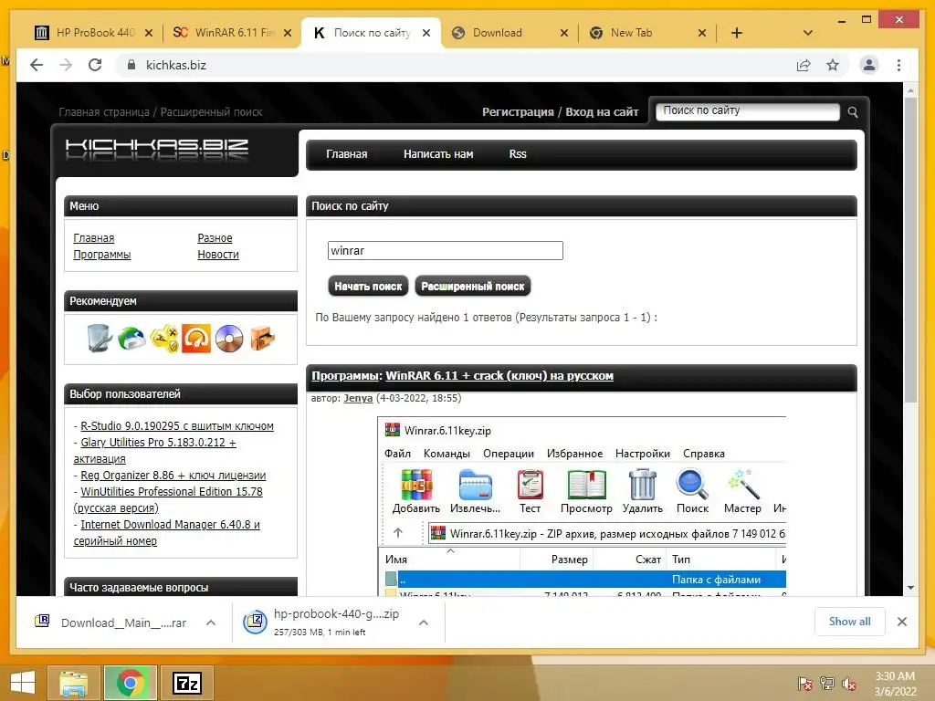The height and width of the screenshot is (701, 935).
Task: Open Reg Organizer 8.86 link
Action: (x=173, y=476)
